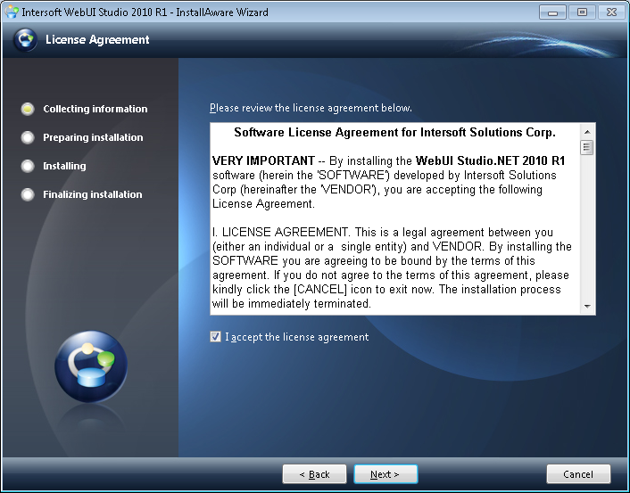630x493 pixels.
Task: Click the Finalizing installation step bullet
Action: 28,194
